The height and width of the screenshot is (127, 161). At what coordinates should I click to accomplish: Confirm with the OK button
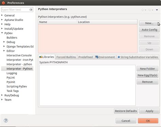point(148,121)
